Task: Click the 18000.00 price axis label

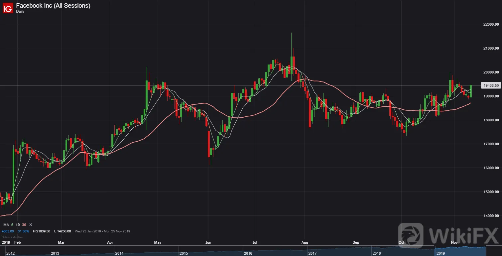Action: click(x=492, y=120)
